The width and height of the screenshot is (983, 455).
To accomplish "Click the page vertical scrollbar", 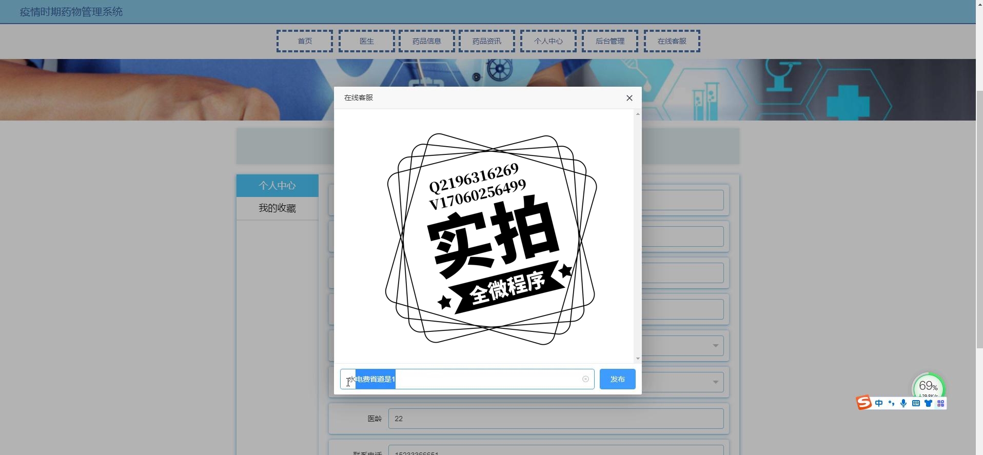I will coord(979,221).
